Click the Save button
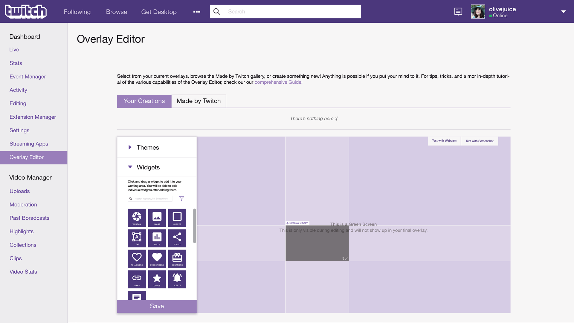This screenshot has width=574, height=323. coord(157,306)
